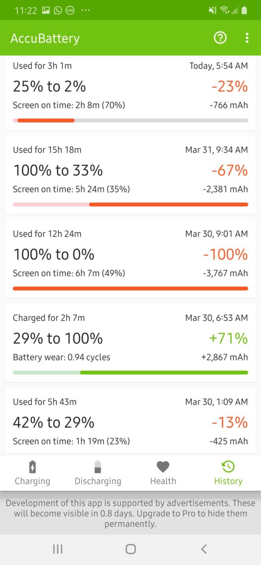Tap the Charging battery icon
This screenshot has width=261, height=565.
point(32,467)
